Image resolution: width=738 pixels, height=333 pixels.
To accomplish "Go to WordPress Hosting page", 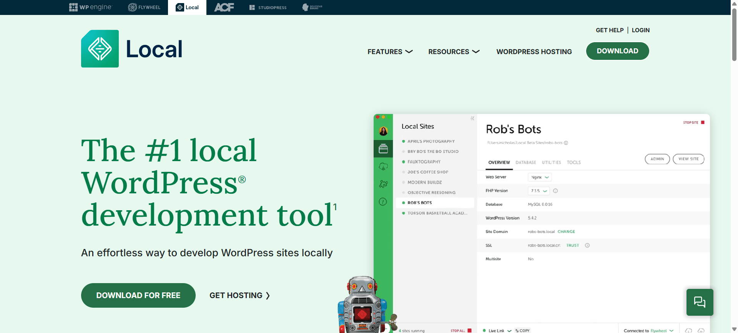I will tap(534, 51).
